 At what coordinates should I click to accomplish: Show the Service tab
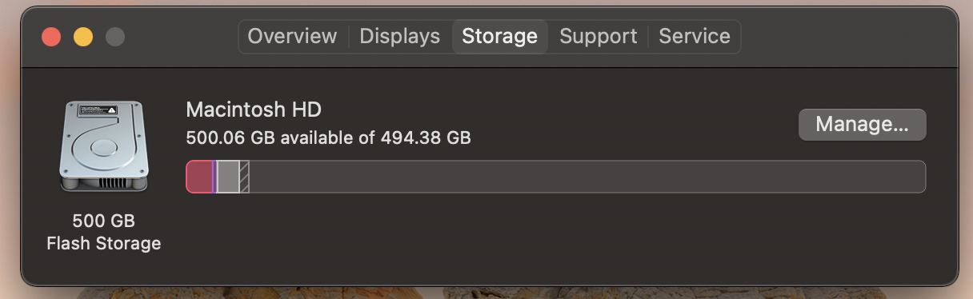(x=695, y=37)
